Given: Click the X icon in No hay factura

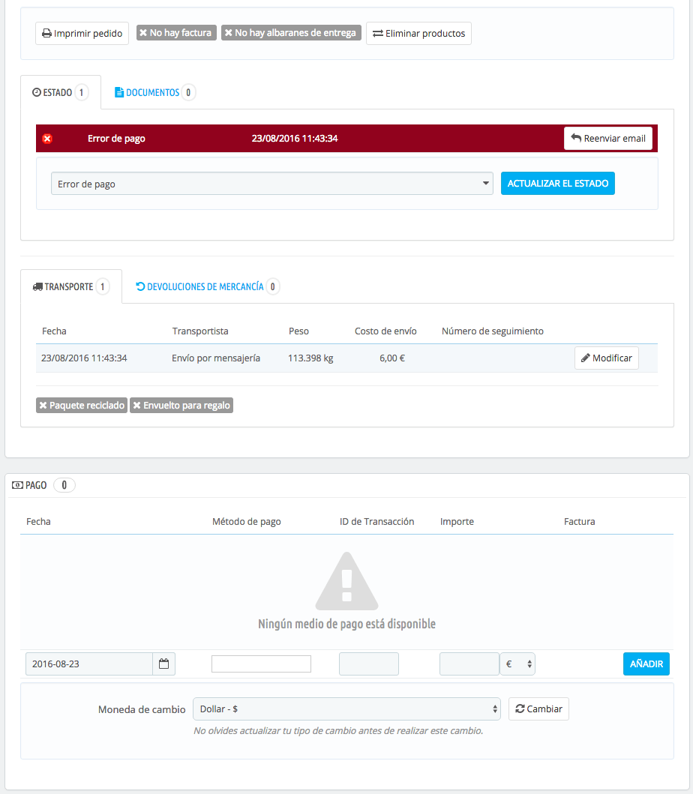Looking at the screenshot, I should coord(143,33).
